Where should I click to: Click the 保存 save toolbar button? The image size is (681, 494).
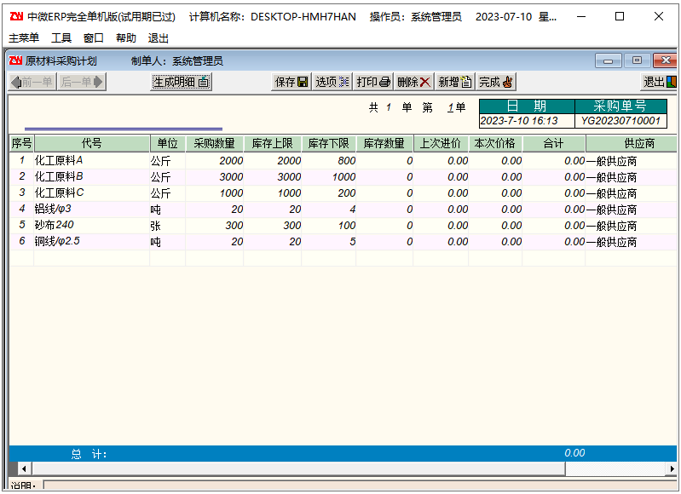pos(291,82)
